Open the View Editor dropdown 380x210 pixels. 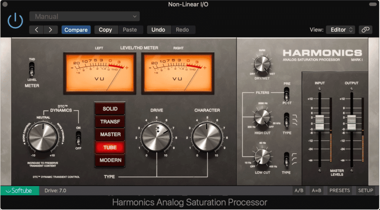point(340,30)
